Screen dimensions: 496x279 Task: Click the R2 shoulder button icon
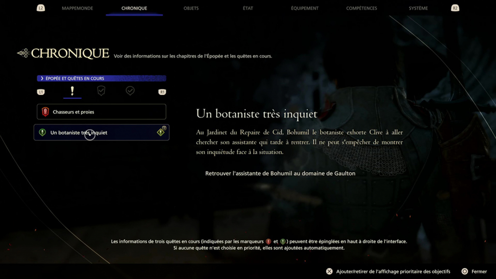point(455,8)
